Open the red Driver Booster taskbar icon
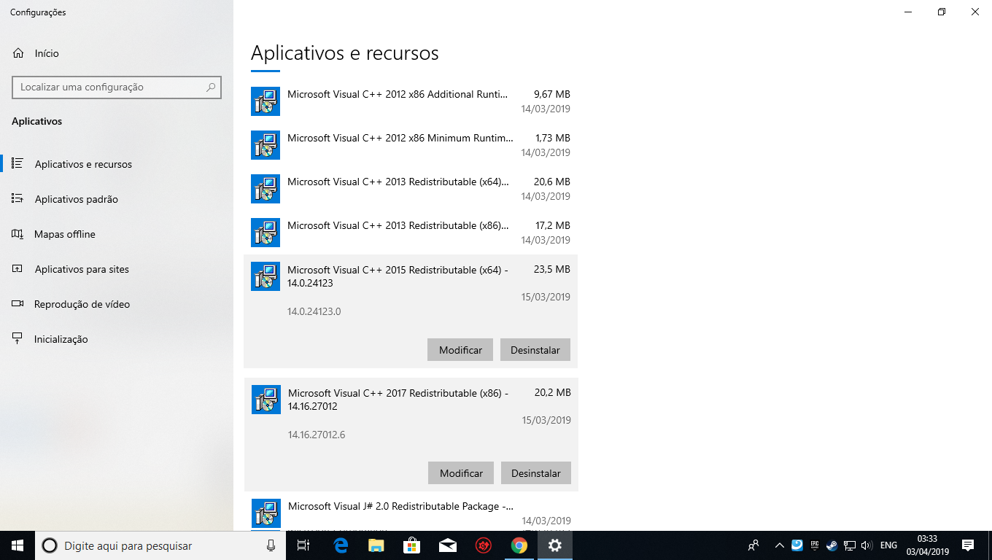 [x=484, y=545]
